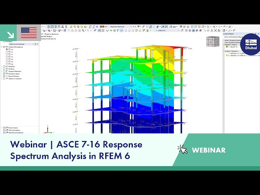Select the |u| deformation radio button
260x195 pixels.
point(7,49)
